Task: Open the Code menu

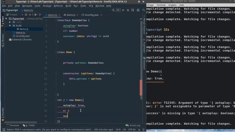Action: pos(37,6)
